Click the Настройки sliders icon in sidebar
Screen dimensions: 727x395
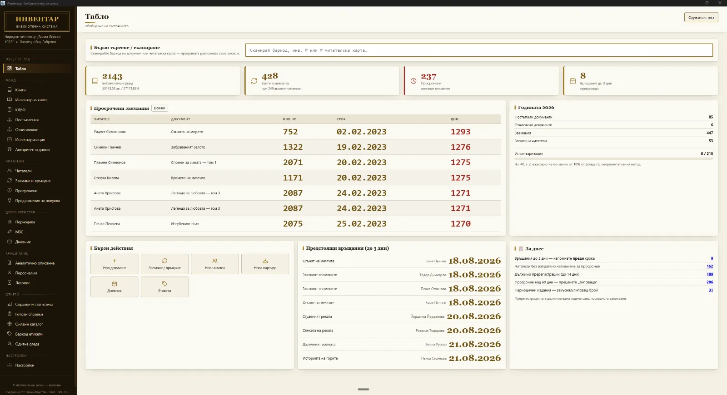[10, 365]
